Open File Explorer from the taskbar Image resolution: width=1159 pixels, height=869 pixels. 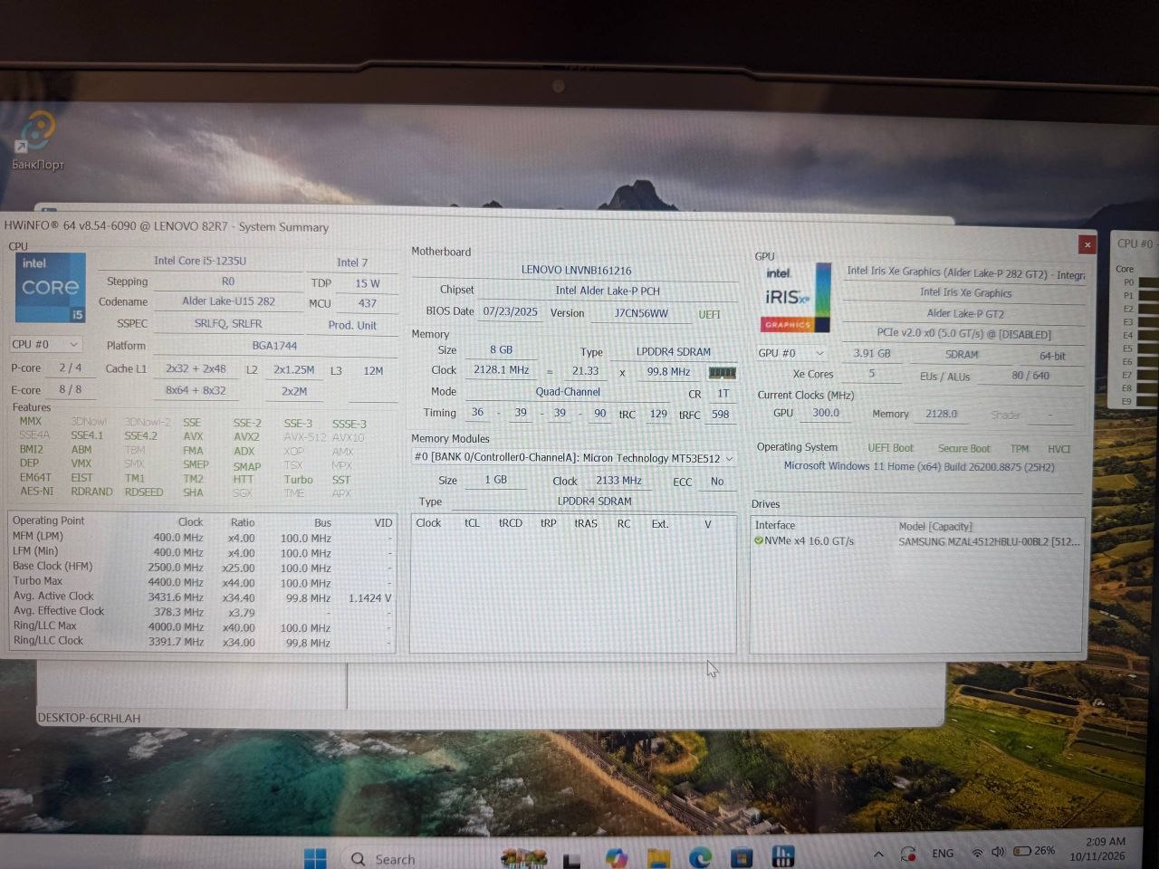pyautogui.click(x=658, y=857)
